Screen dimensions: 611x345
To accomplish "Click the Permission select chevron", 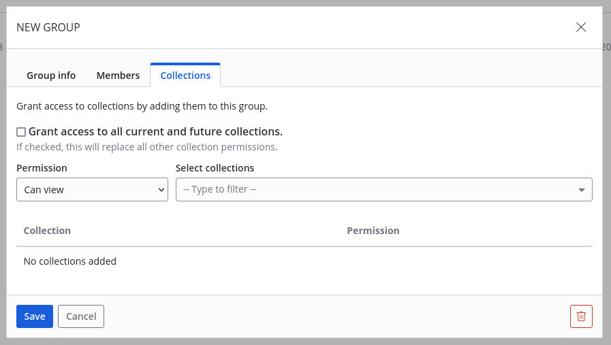I will (x=161, y=190).
